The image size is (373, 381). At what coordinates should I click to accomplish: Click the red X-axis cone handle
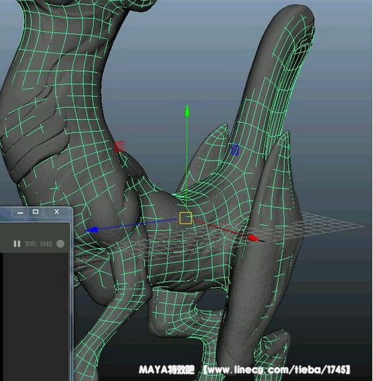[x=254, y=238]
